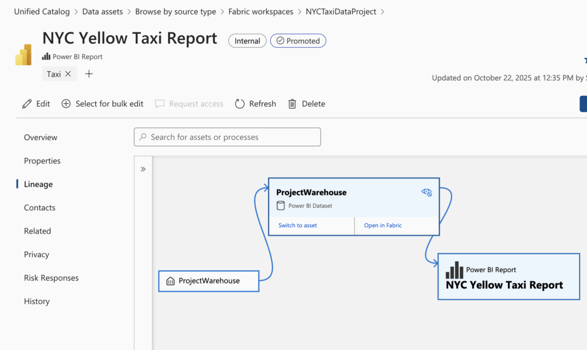Screen dimensions: 587x350
Task: Click the Refresh button label
Action: 263,104
